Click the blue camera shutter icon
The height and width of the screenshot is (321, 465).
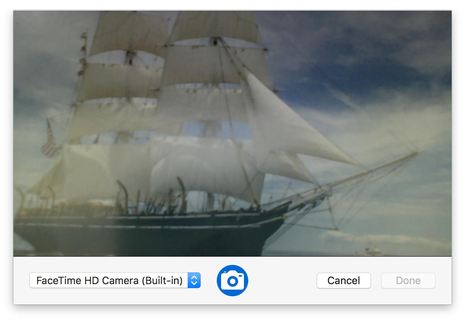coord(232,281)
